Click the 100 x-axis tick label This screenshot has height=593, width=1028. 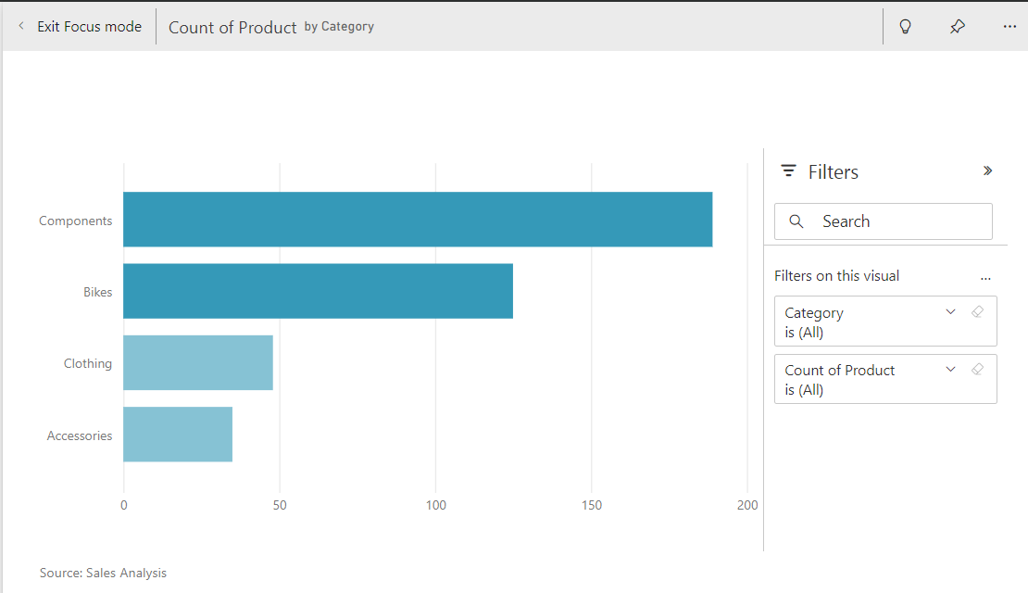coord(436,505)
